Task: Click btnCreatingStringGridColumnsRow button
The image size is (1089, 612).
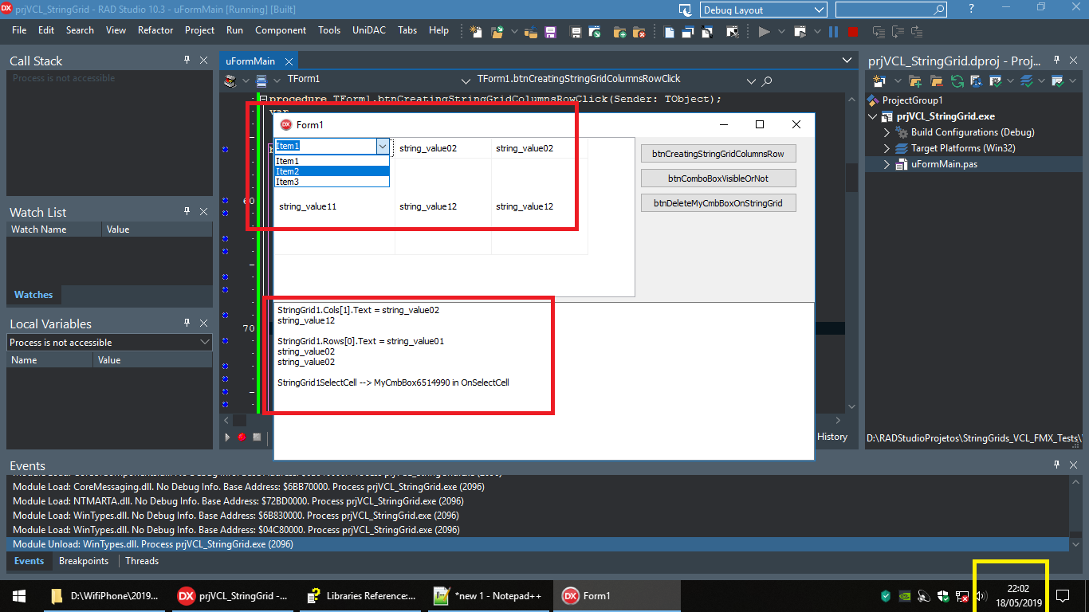Action: coord(718,154)
